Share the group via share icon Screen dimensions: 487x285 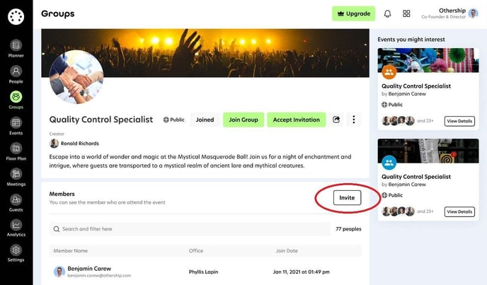(x=336, y=120)
